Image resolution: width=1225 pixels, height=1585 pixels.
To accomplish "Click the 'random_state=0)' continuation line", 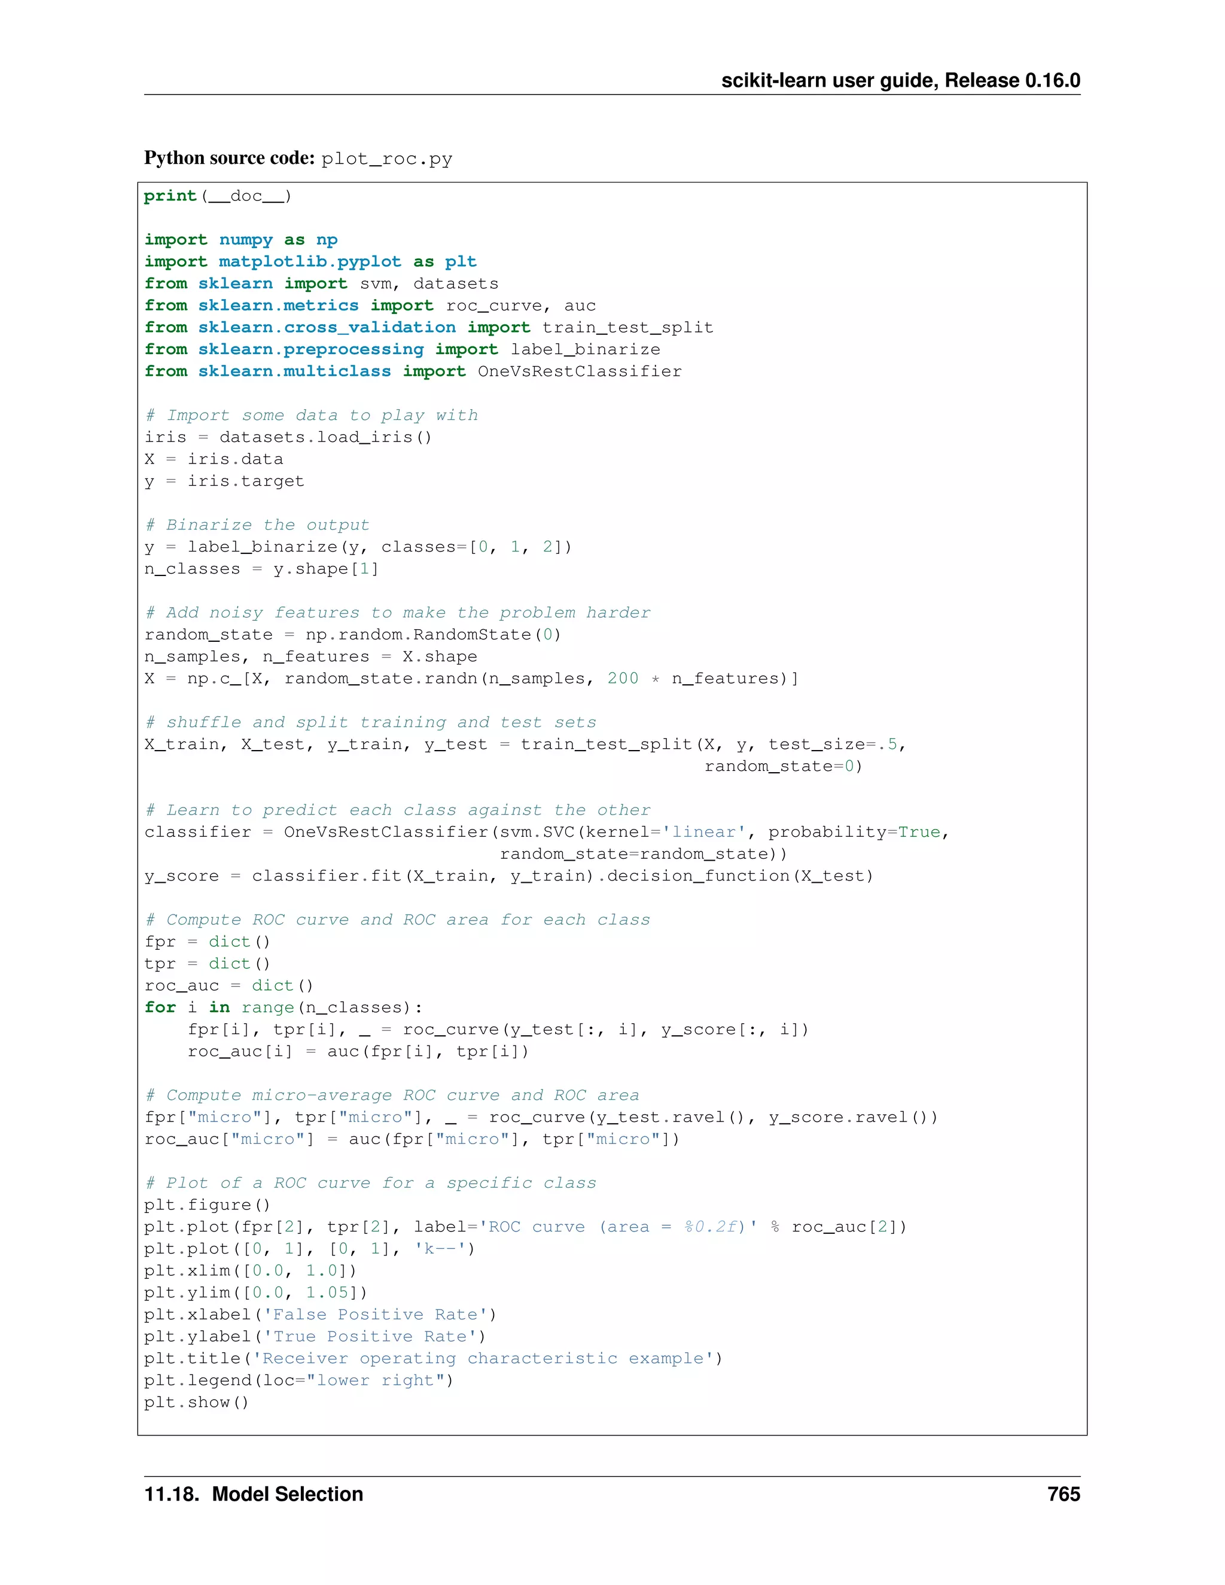I will [x=784, y=766].
